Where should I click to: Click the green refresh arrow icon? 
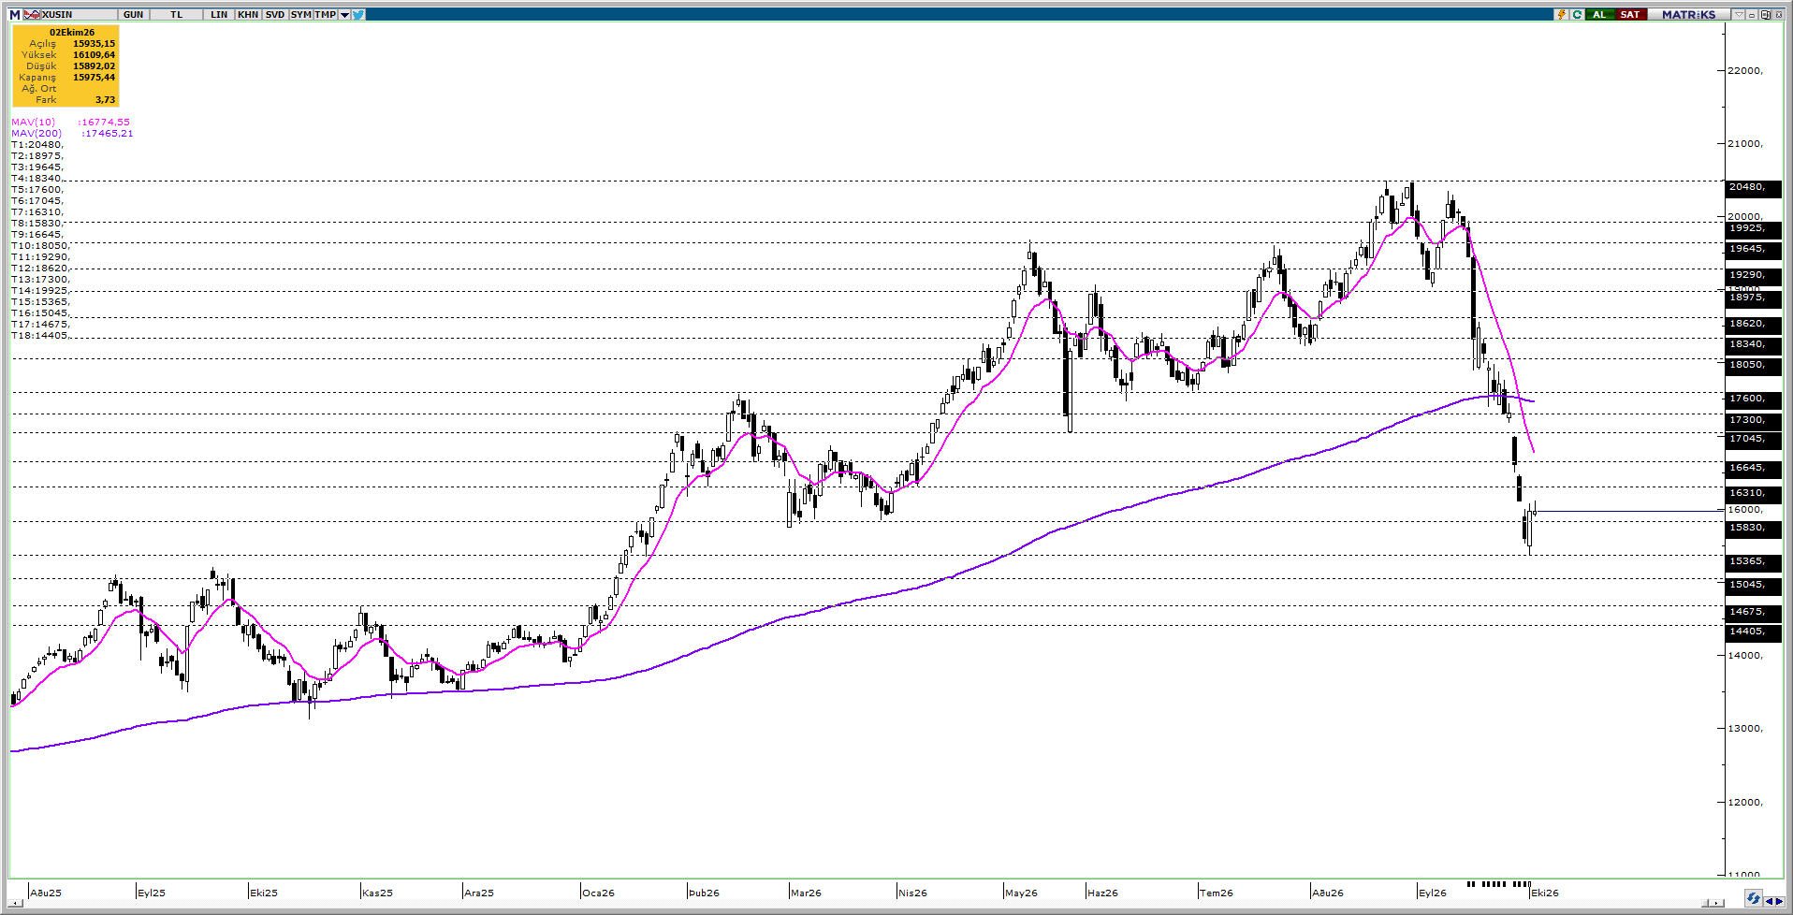(x=1577, y=15)
